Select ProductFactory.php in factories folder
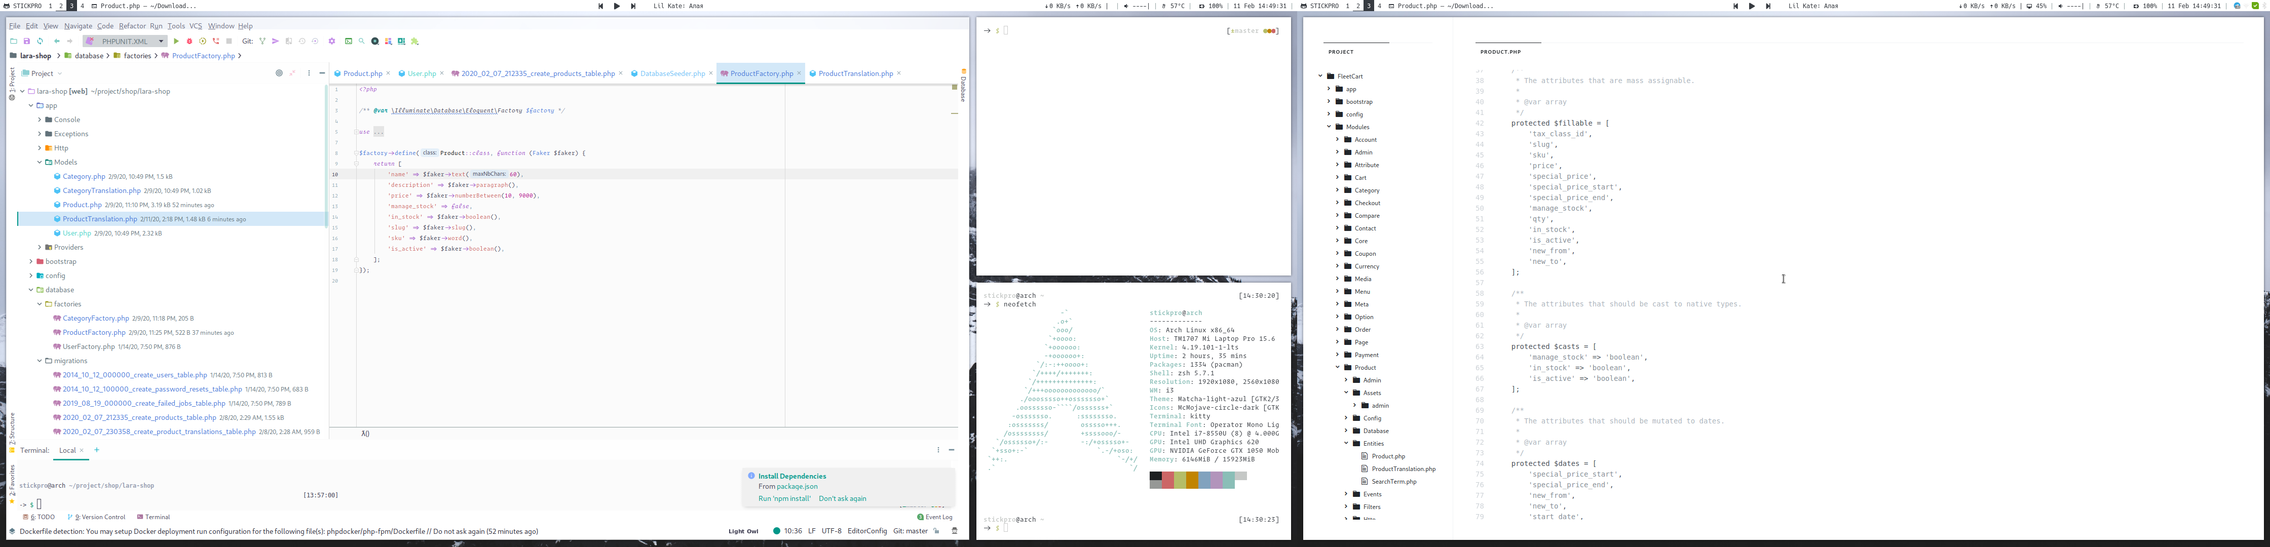The height and width of the screenshot is (547, 2270). click(93, 333)
